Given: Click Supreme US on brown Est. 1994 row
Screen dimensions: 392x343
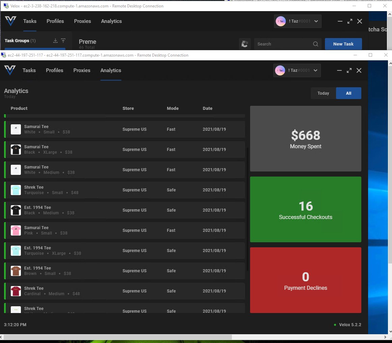Looking at the screenshot, I should pos(134,271).
